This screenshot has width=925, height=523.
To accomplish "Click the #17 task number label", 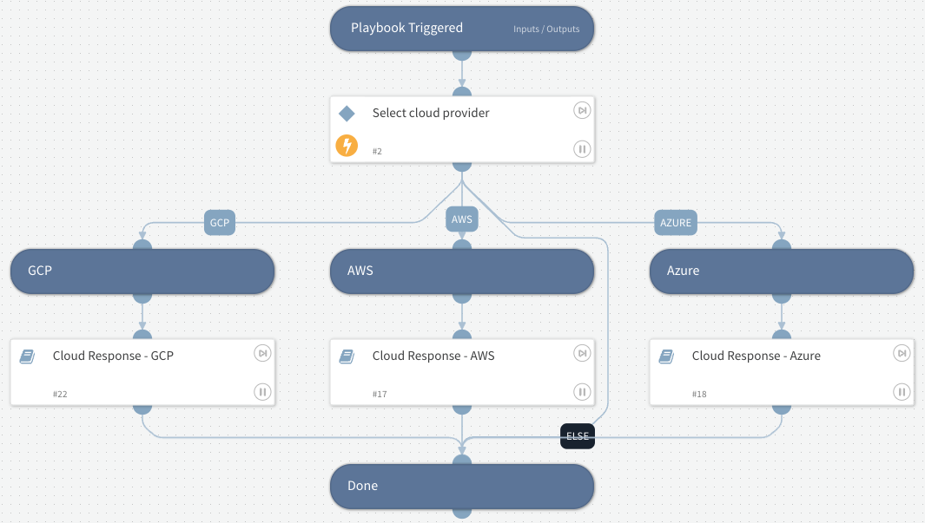I will pyautogui.click(x=380, y=394).
